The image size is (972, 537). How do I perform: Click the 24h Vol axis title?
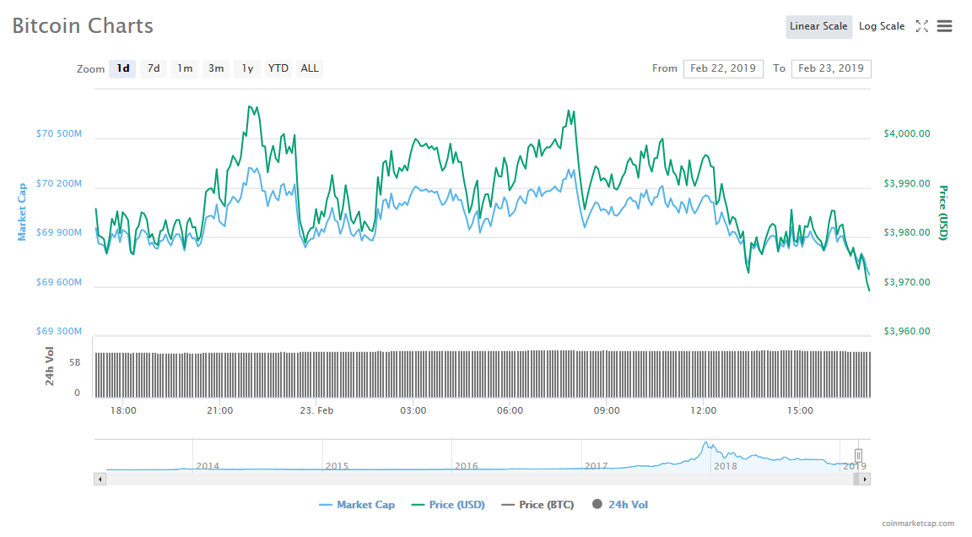[x=50, y=366]
